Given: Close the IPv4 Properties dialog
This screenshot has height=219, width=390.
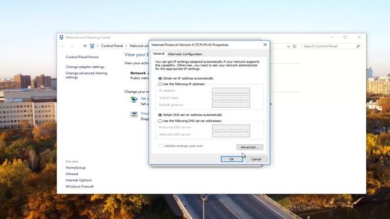Looking at the screenshot, I should [265, 44].
